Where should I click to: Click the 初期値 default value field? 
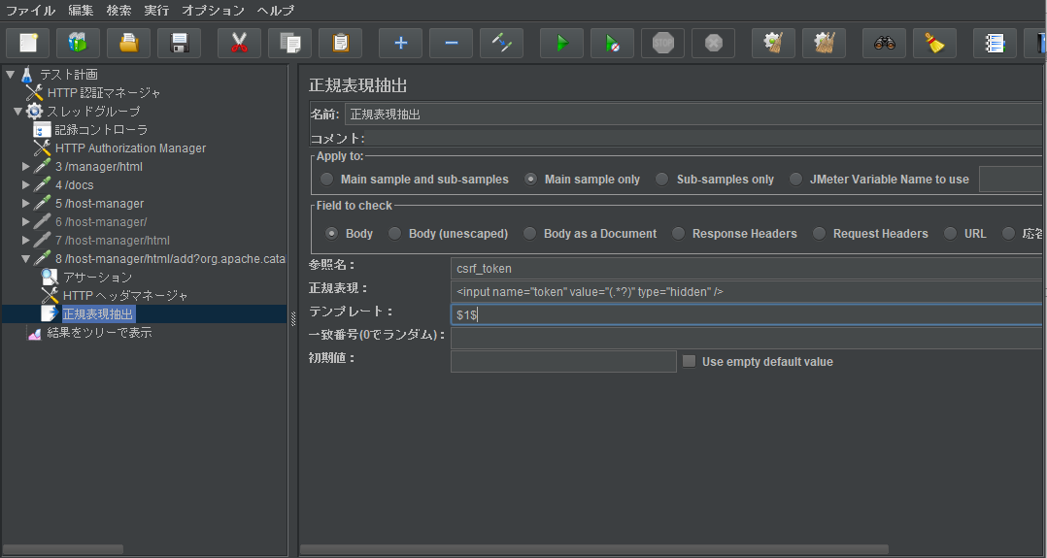pos(563,361)
